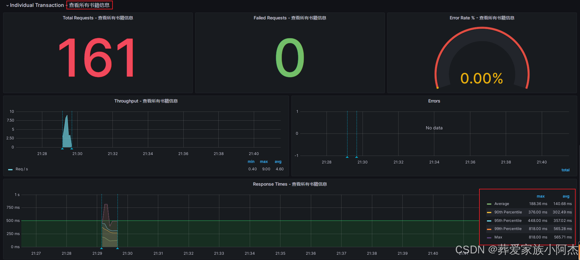
Task: Open the Throughput panel title
Action: click(146, 101)
